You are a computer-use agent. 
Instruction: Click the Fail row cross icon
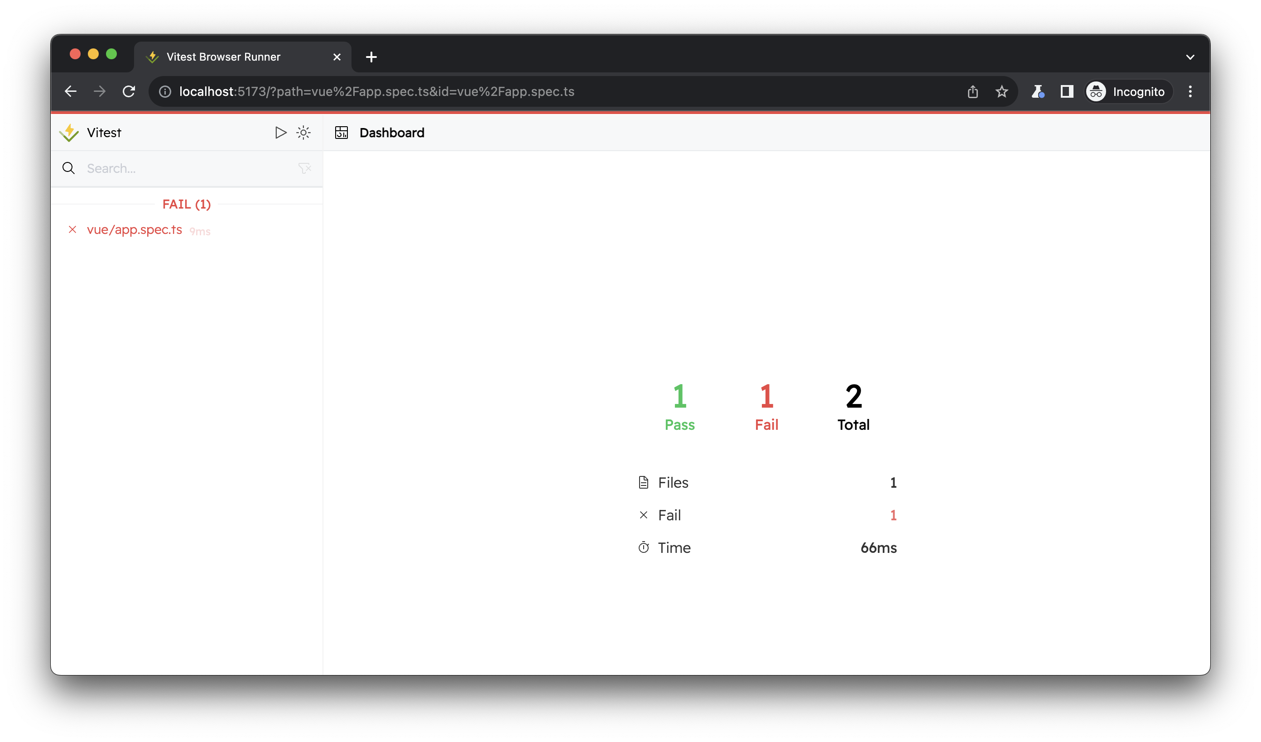tap(644, 515)
